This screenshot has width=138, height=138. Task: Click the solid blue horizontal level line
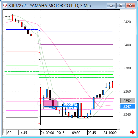tap(59, 31)
